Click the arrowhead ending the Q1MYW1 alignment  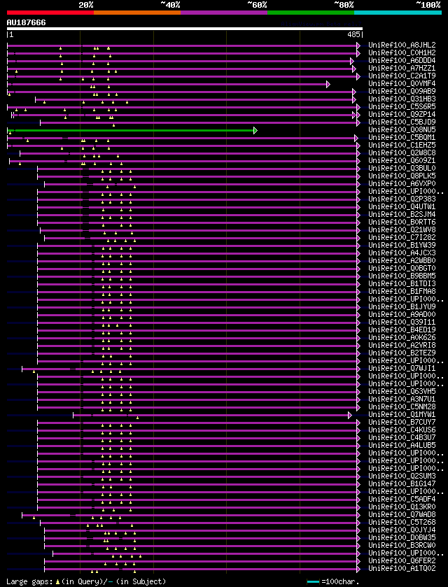(350, 415)
